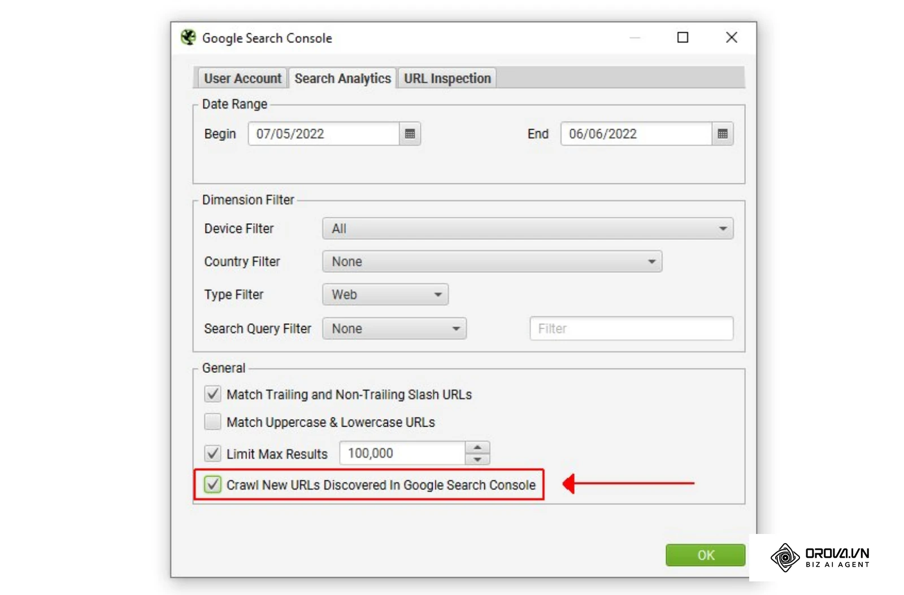Screen dimensions: 904x595
Task: Confirm settings with the OK button
Action: (705, 555)
